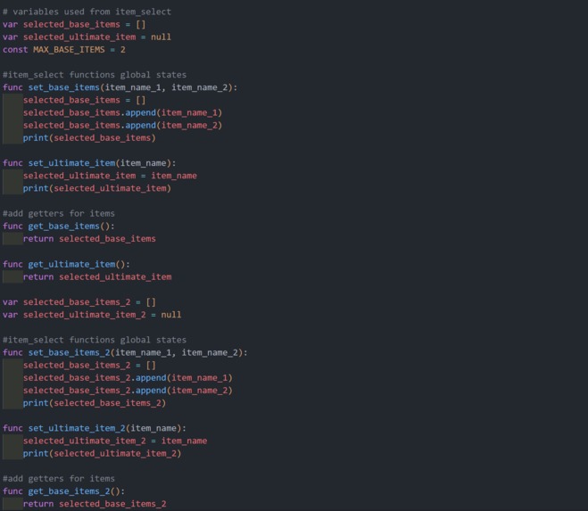The image size is (588, 511).
Task: Click the comment '# variables used from item_select'
Action: coord(87,12)
